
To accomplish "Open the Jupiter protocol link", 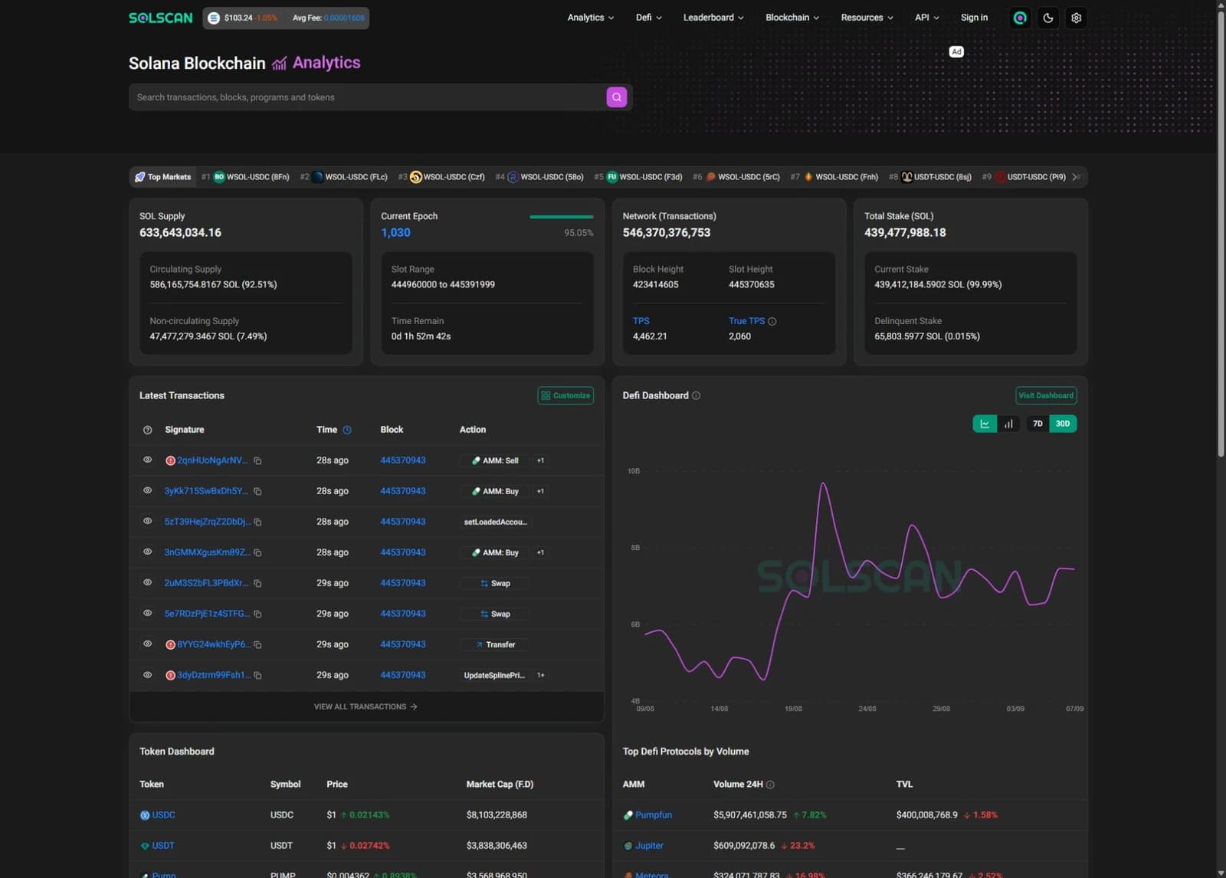I will [649, 846].
